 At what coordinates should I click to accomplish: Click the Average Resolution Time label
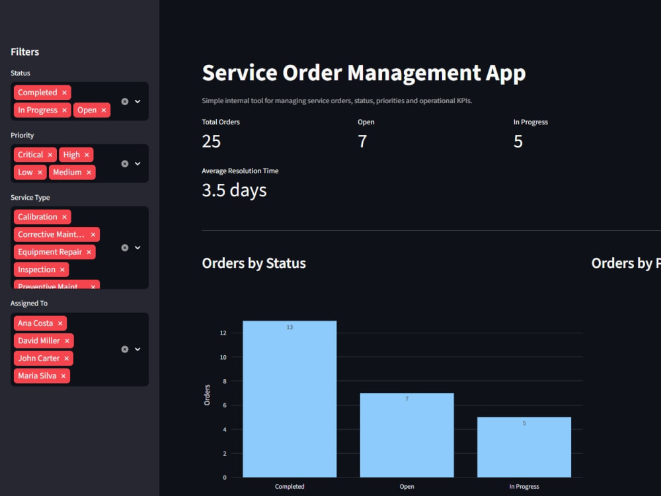[241, 171]
